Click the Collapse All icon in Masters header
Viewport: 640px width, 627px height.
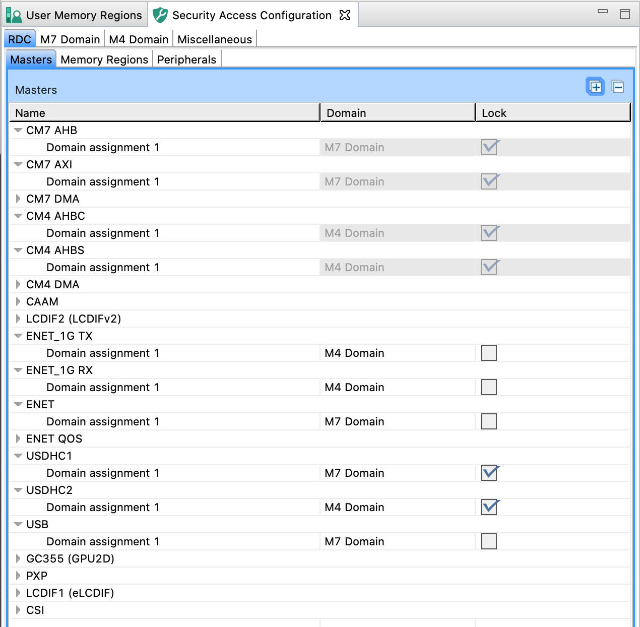coord(617,87)
